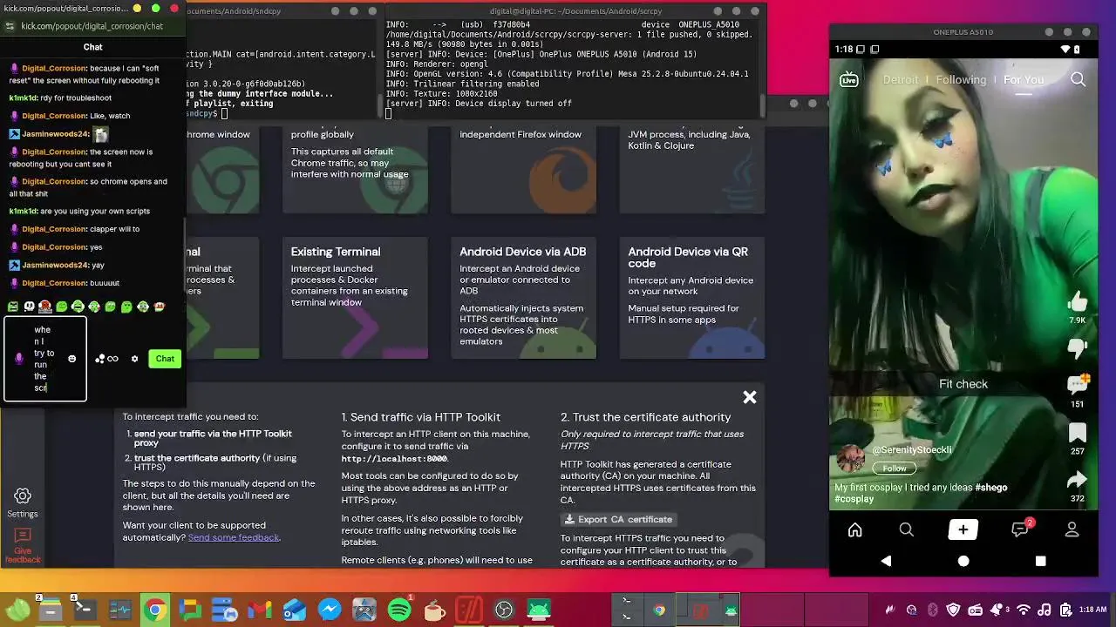Click Export CA certificate button
The width and height of the screenshot is (1116, 627).
click(x=618, y=519)
